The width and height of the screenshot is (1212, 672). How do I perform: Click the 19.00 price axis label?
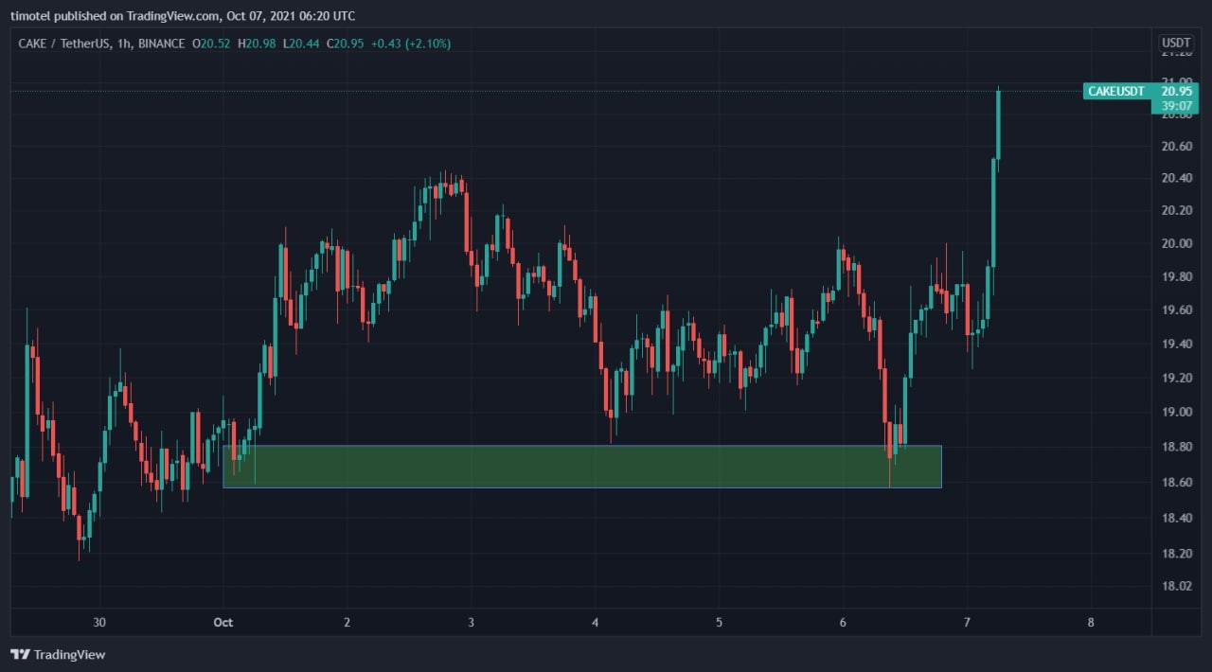pyautogui.click(x=1176, y=412)
